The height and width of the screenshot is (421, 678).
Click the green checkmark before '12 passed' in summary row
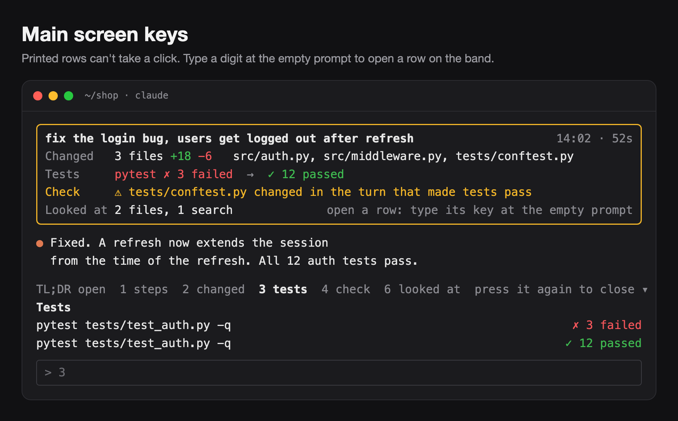[x=271, y=174]
